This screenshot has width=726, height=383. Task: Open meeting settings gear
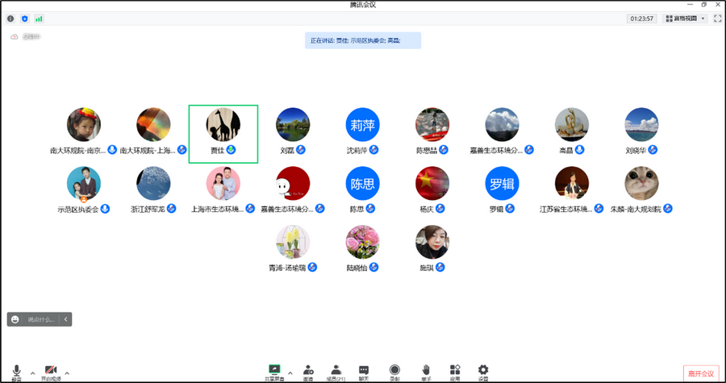click(483, 370)
